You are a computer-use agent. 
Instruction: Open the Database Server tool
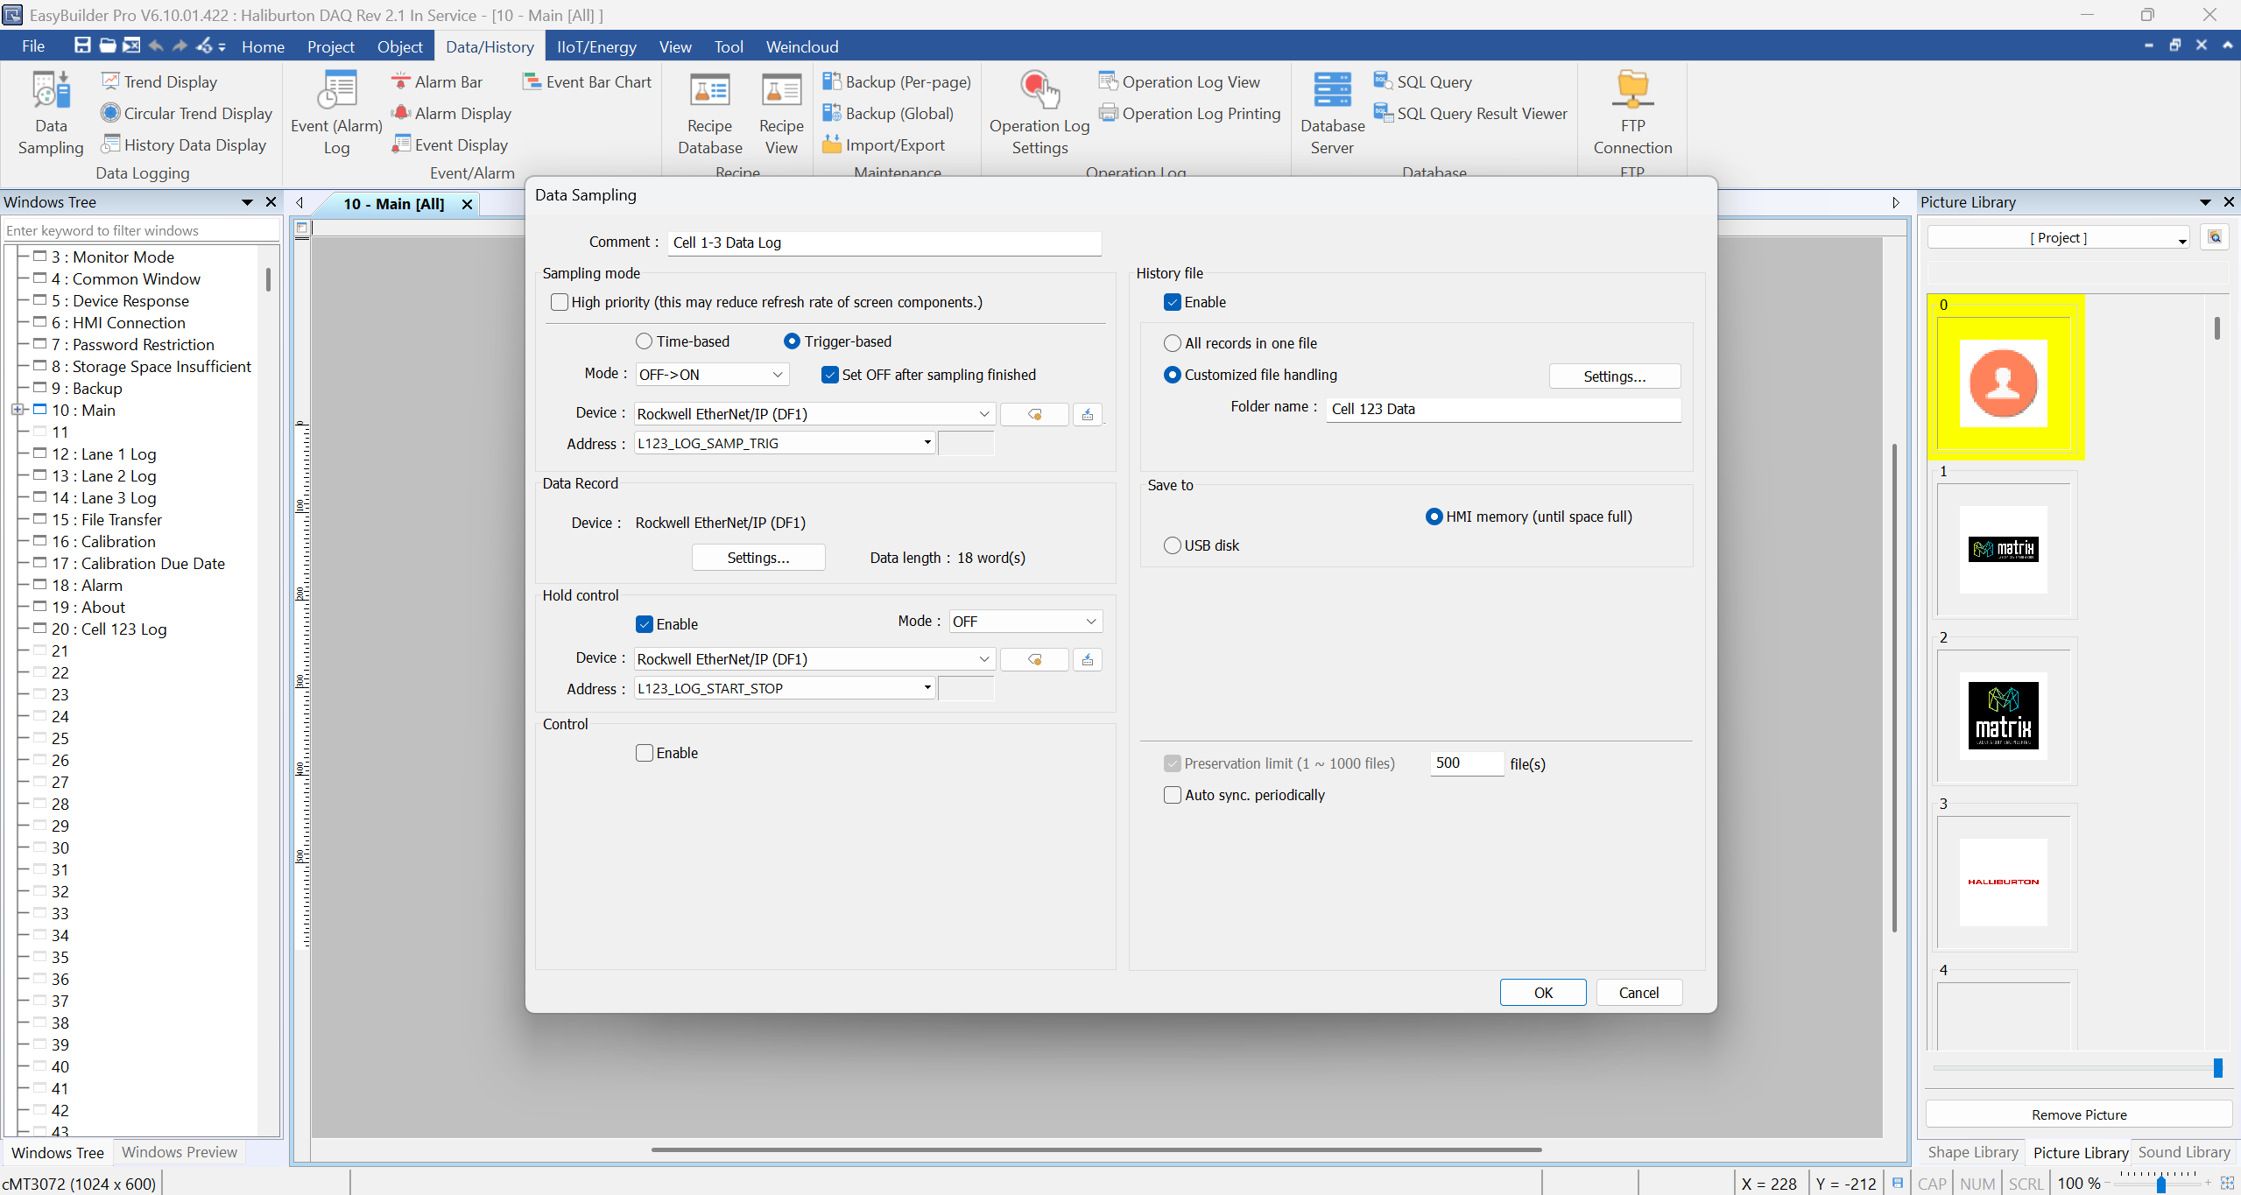point(1331,114)
